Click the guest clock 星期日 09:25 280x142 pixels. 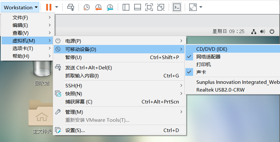(x=229, y=31)
